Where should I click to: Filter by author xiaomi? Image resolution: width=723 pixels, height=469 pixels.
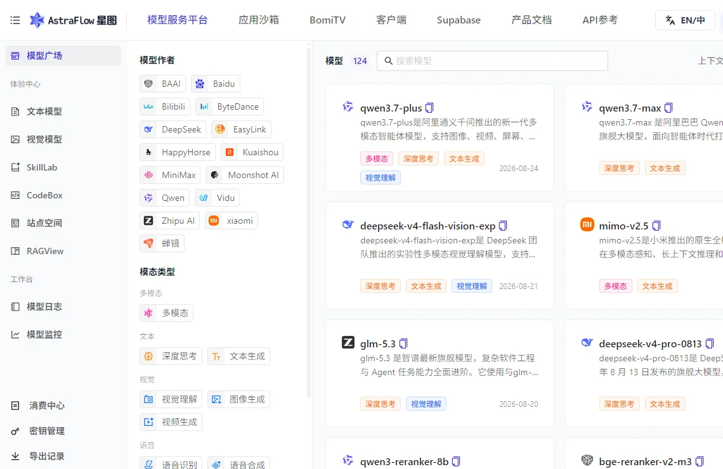[x=231, y=221]
